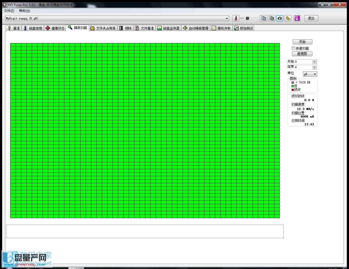Click the copy screenshot to clipboard icon
Viewport: 349px width, 269px height.
click(271, 18)
